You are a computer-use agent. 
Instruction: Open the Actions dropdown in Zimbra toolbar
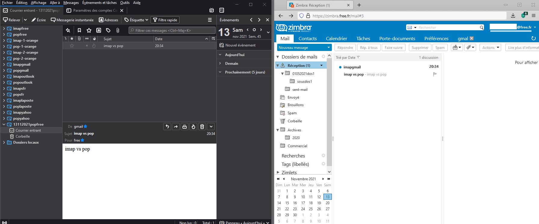click(x=490, y=48)
